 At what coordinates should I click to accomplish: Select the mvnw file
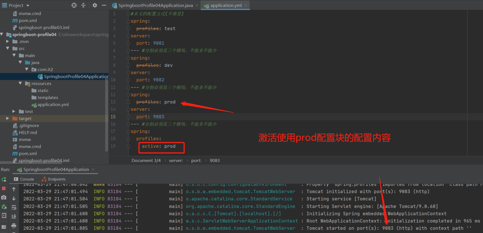click(x=22, y=139)
